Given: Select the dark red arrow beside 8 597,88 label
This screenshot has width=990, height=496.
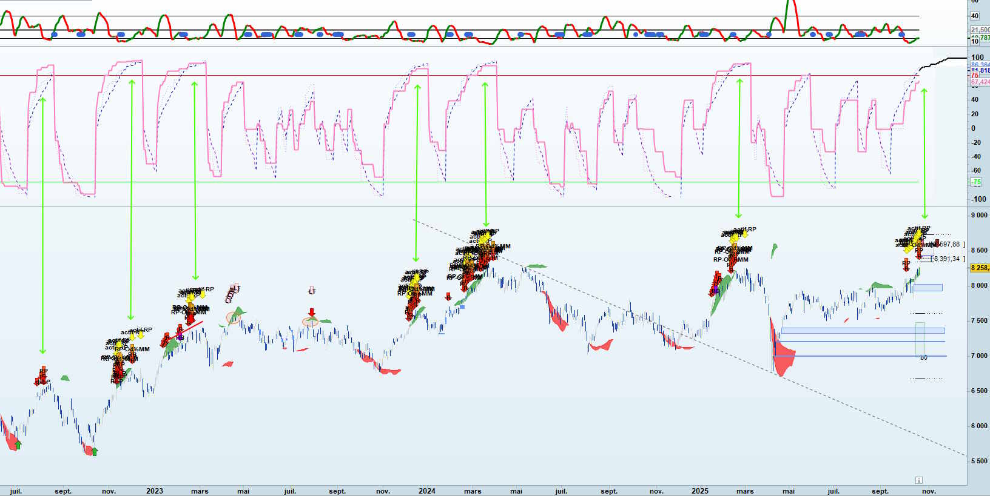Looking at the screenshot, I should [x=937, y=243].
